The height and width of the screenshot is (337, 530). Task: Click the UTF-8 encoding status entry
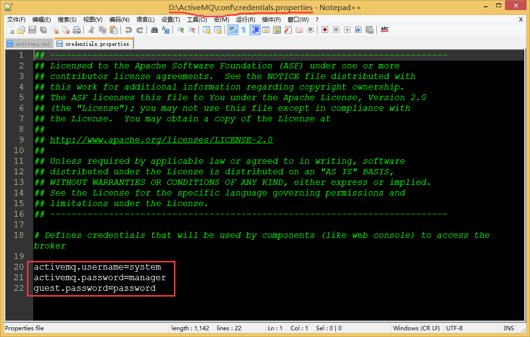(x=454, y=328)
